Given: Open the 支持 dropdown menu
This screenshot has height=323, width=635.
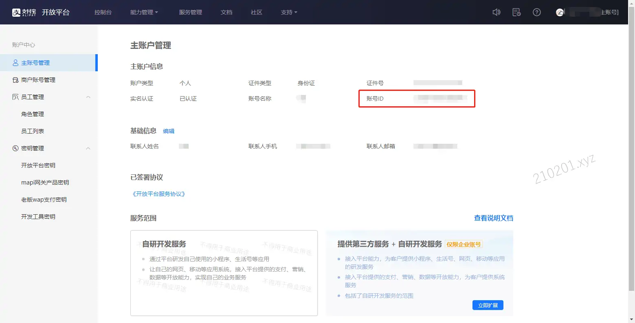Looking at the screenshot, I should point(289,12).
